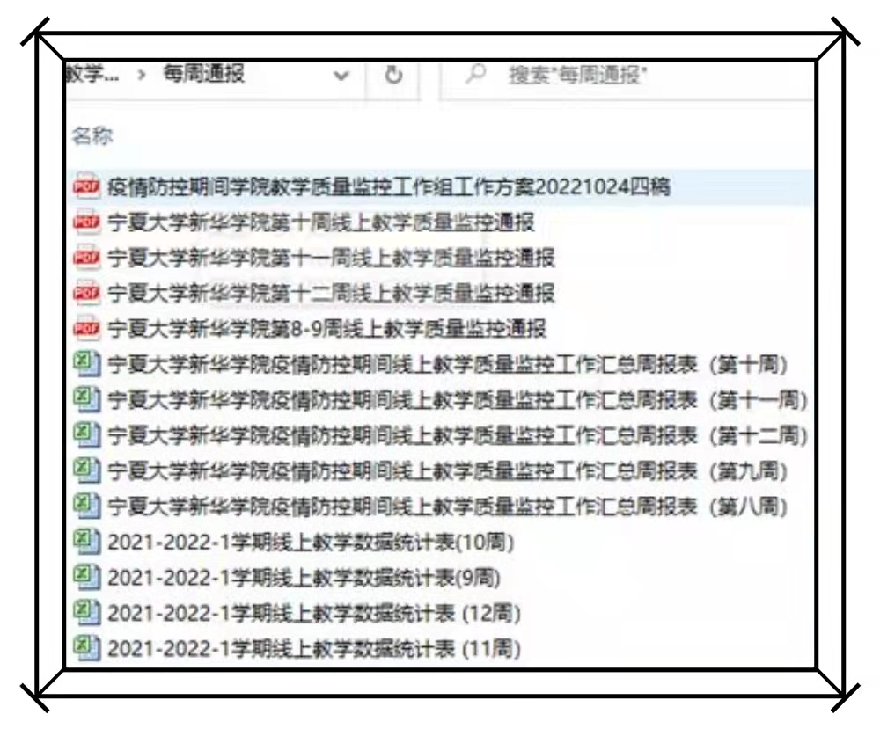Refresh the 每周通报 folder view

[392, 75]
